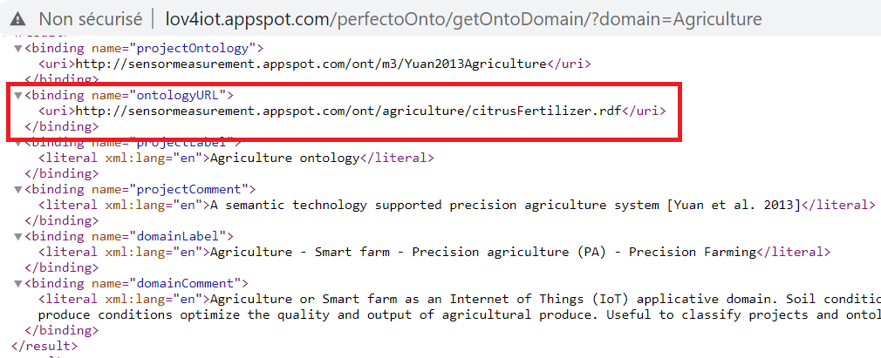Collapse the domainComment binding node
This screenshot has height=358, width=881.
[18, 284]
